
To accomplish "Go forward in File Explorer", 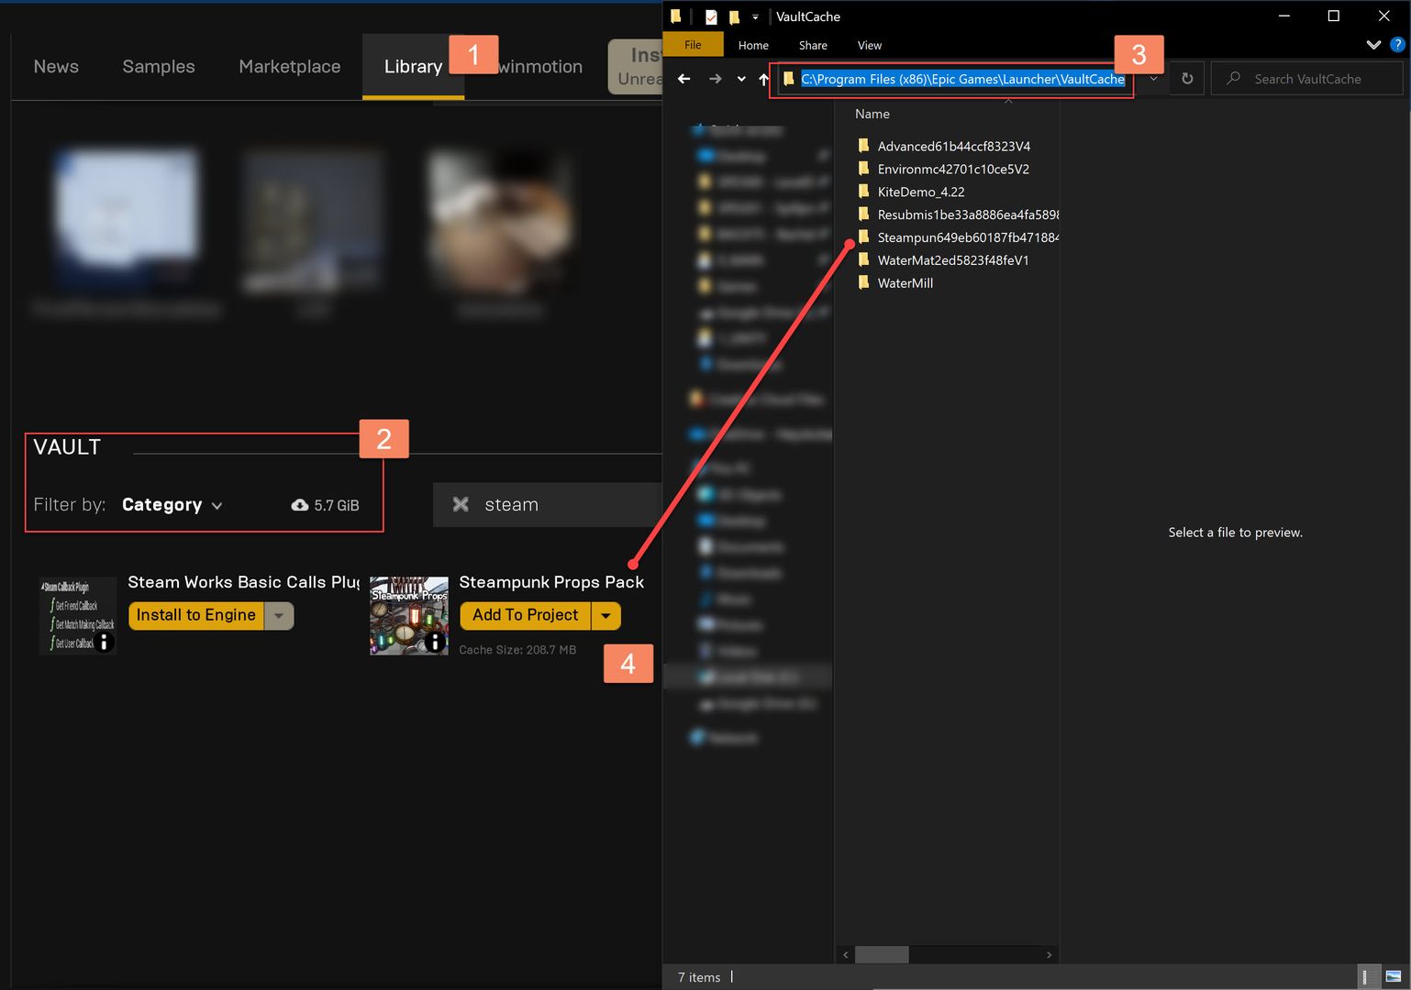I will point(716,79).
